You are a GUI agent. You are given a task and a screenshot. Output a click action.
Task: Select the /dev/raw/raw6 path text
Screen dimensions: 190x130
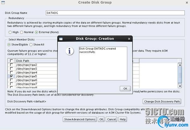click(26, 80)
